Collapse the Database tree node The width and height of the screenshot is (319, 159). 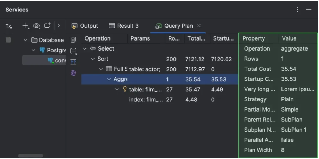pyautogui.click(x=26, y=40)
